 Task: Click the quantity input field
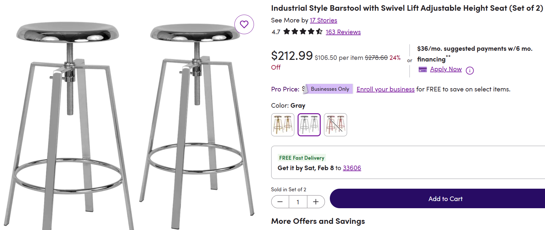pyautogui.click(x=298, y=202)
